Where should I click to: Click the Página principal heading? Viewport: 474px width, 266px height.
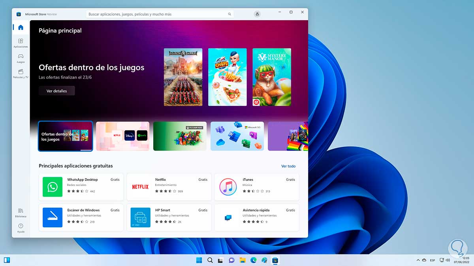pyautogui.click(x=60, y=30)
